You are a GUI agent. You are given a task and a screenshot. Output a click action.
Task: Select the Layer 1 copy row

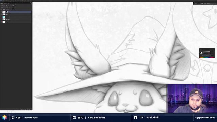click(x=17, y=19)
